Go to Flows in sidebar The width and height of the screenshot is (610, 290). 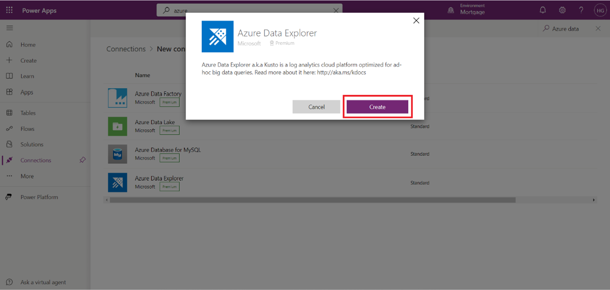(27, 129)
